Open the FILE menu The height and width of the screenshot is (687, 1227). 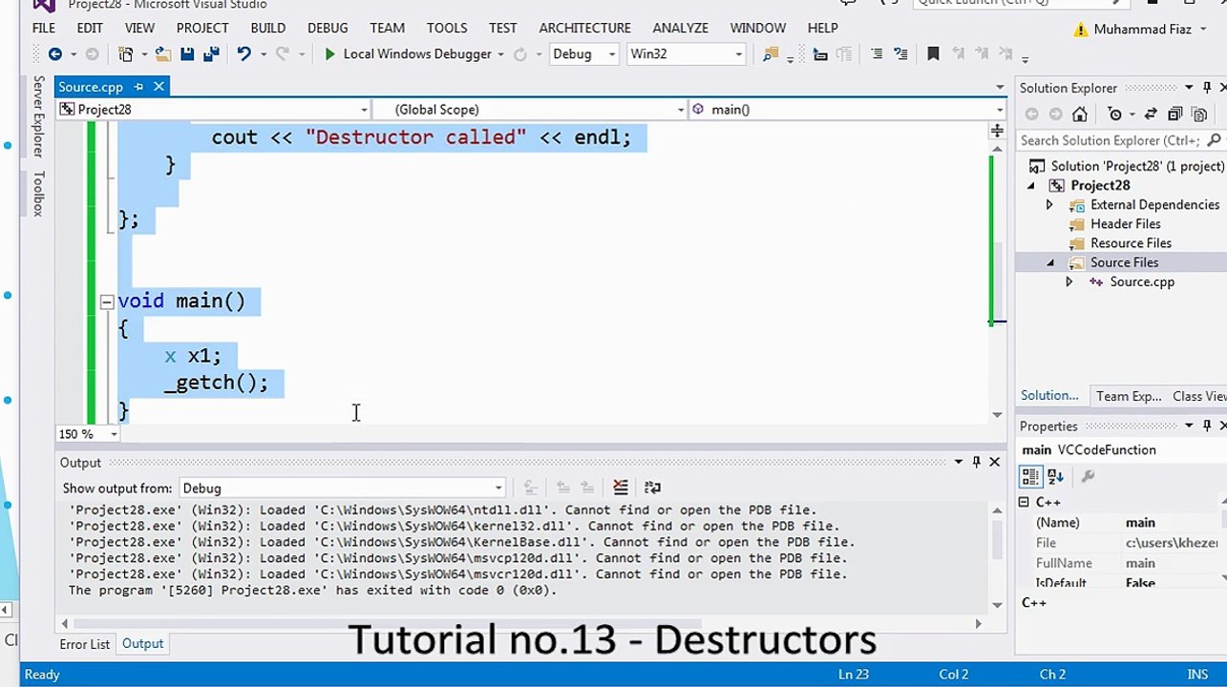[44, 28]
